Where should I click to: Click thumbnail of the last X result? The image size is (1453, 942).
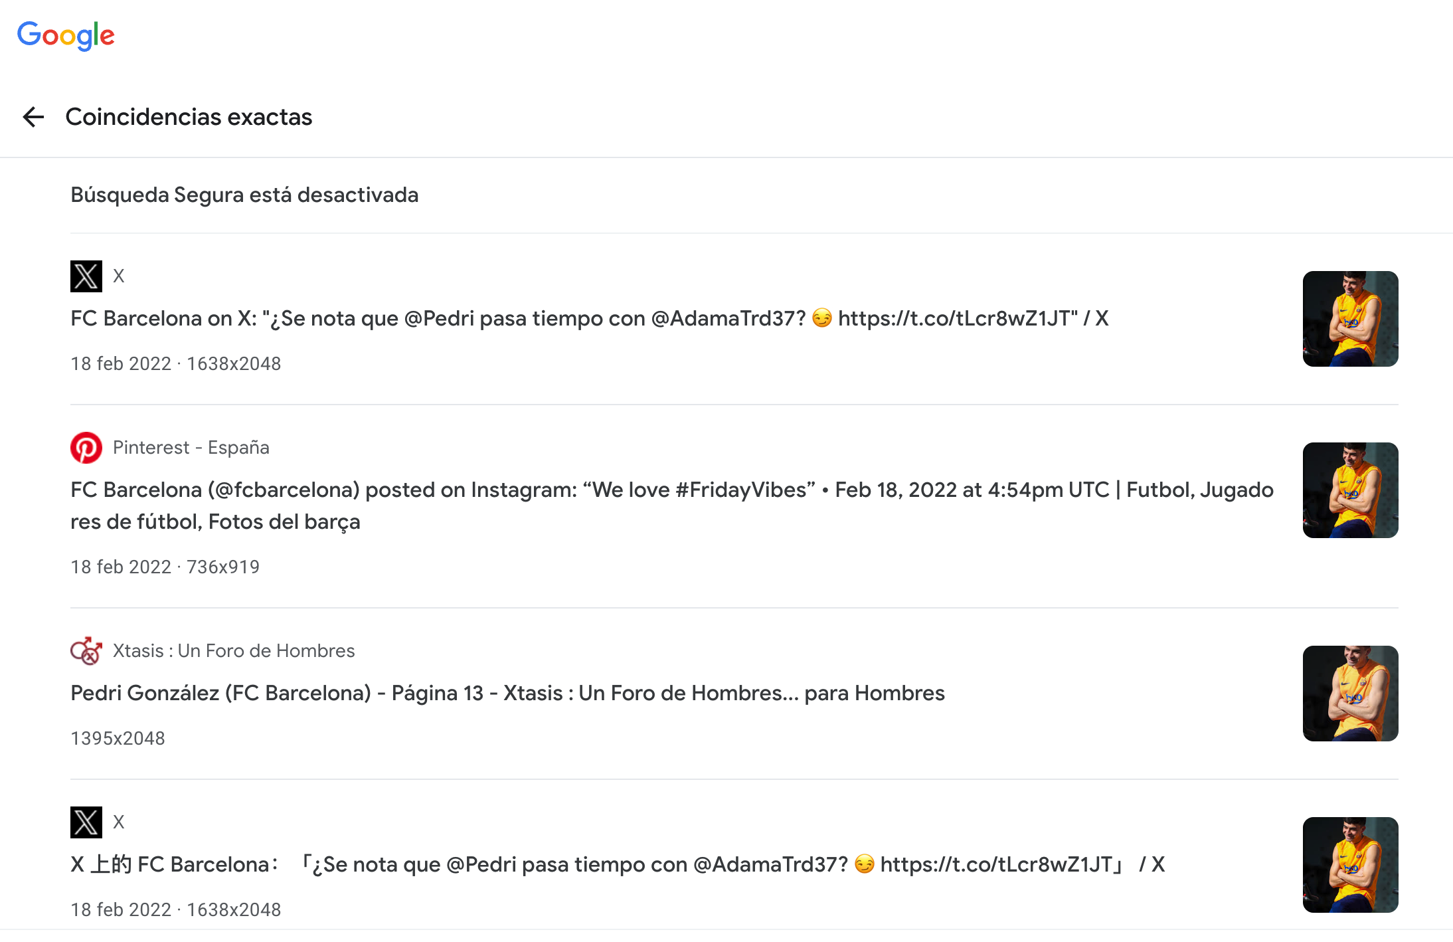point(1350,865)
